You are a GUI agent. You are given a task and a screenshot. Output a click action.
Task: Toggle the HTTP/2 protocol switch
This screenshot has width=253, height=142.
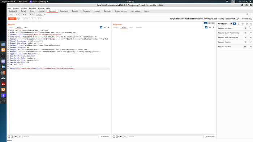(245, 19)
